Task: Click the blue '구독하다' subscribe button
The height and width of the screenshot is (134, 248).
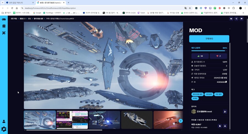Action: (209, 39)
